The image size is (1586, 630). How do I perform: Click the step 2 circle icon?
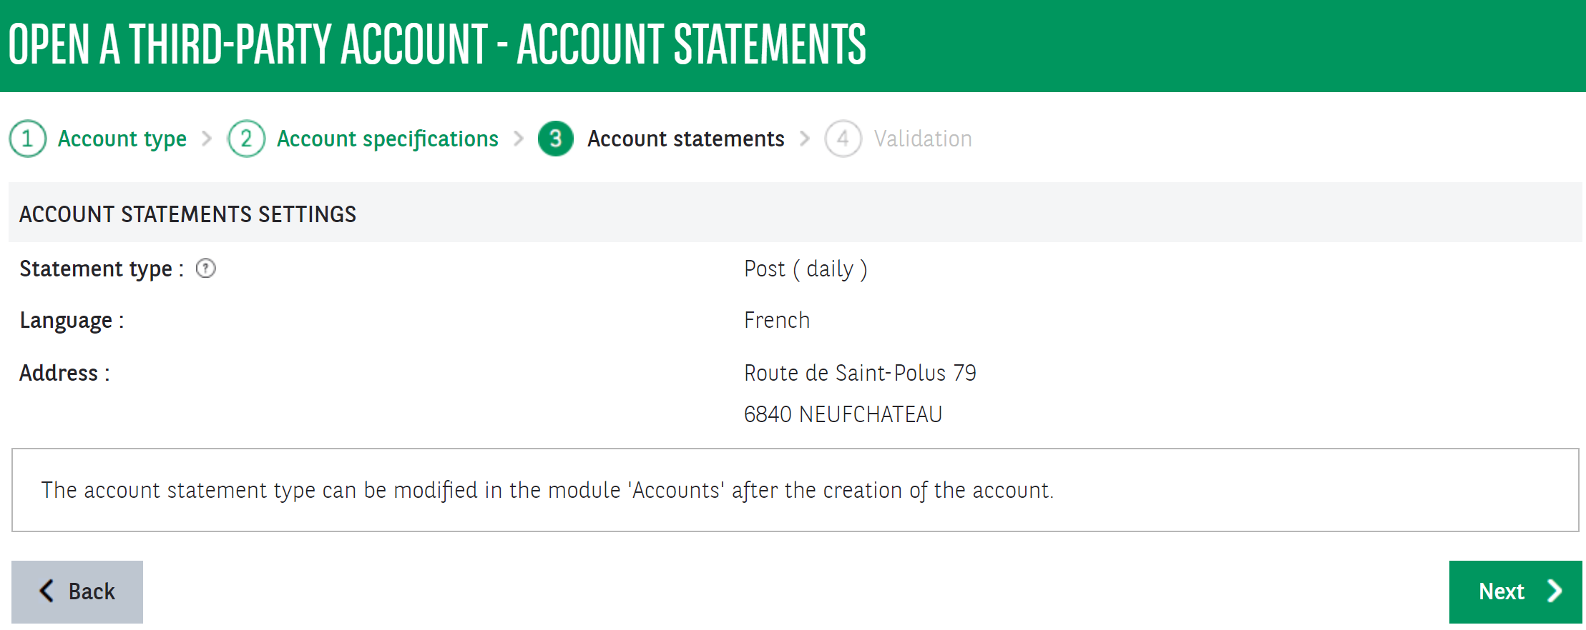(x=246, y=139)
